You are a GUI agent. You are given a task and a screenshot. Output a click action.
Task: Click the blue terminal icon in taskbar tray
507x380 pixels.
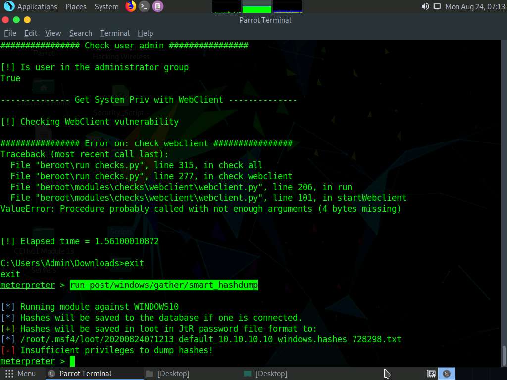pyautogui.click(x=447, y=374)
